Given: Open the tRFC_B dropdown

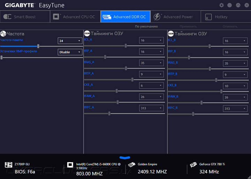Looking at the screenshot, I should (x=235, y=109).
